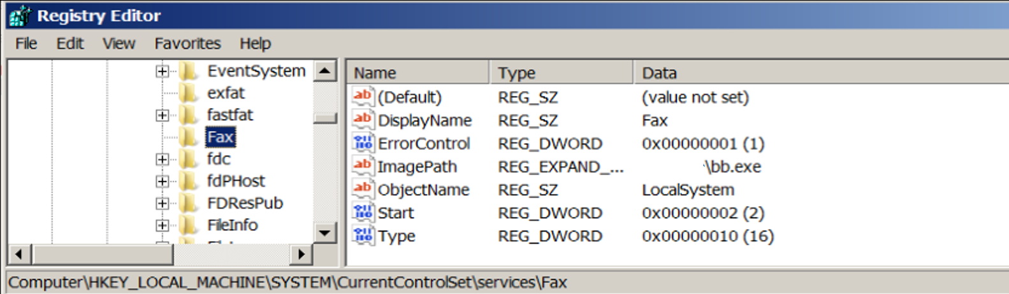Open the Favorites menu
This screenshot has height=294, width=1009.
pyautogui.click(x=187, y=43)
